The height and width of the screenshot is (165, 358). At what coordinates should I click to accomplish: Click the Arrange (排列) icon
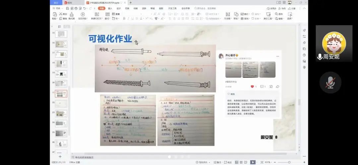click(x=242, y=19)
